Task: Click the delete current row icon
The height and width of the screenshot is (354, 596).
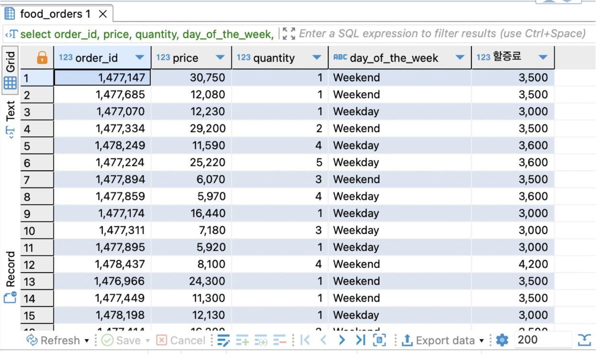Action: 280,341
